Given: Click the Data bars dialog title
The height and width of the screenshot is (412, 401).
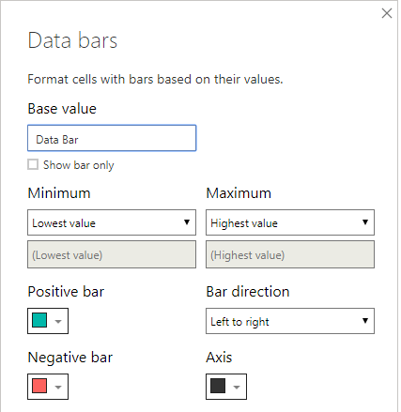Looking at the screenshot, I should (x=72, y=40).
